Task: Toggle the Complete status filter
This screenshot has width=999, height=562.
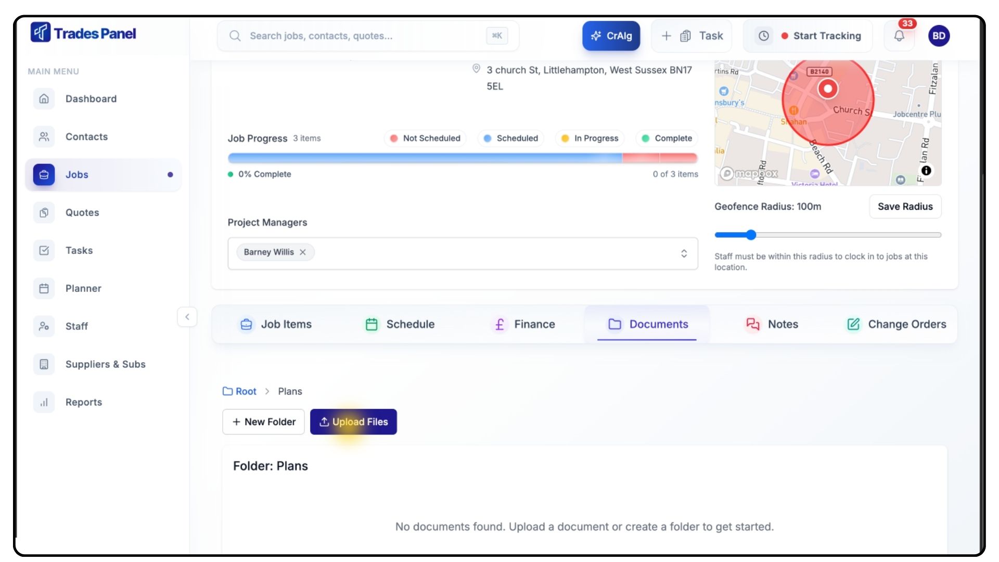Action: click(x=667, y=138)
